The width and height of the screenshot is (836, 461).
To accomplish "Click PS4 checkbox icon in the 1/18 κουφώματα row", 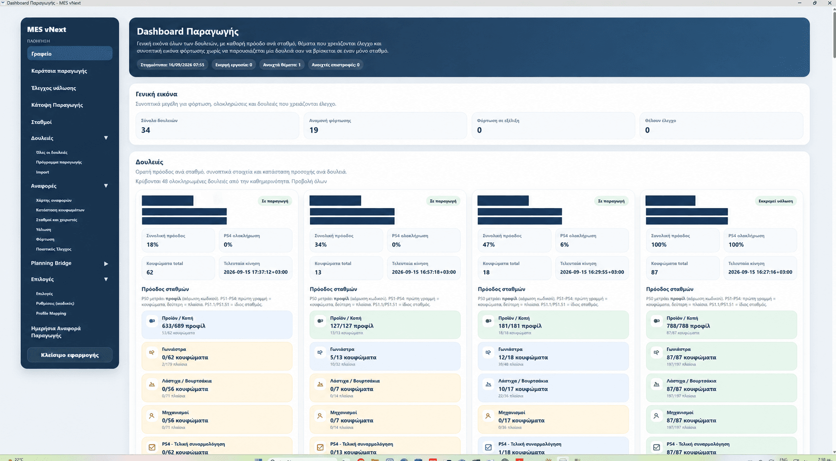I will (x=488, y=447).
